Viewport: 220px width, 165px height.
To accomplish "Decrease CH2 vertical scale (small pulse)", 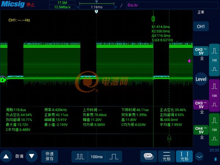I will (214, 69).
